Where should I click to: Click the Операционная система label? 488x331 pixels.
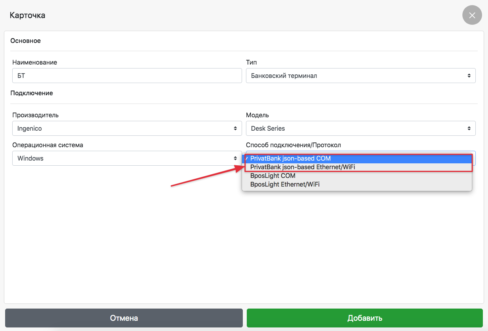[x=48, y=145]
